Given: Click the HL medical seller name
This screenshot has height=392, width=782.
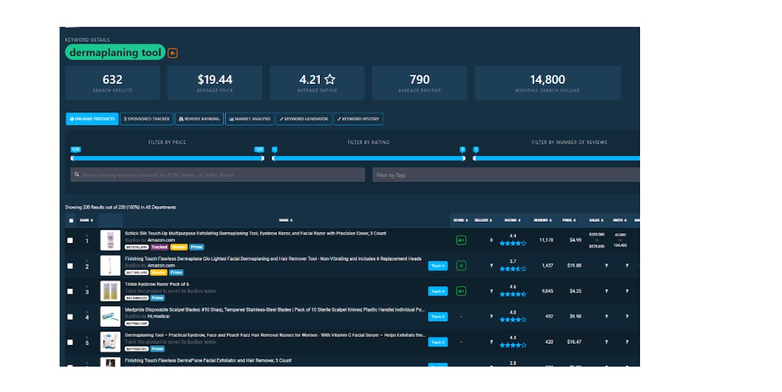Looking at the screenshot, I should (x=157, y=317).
